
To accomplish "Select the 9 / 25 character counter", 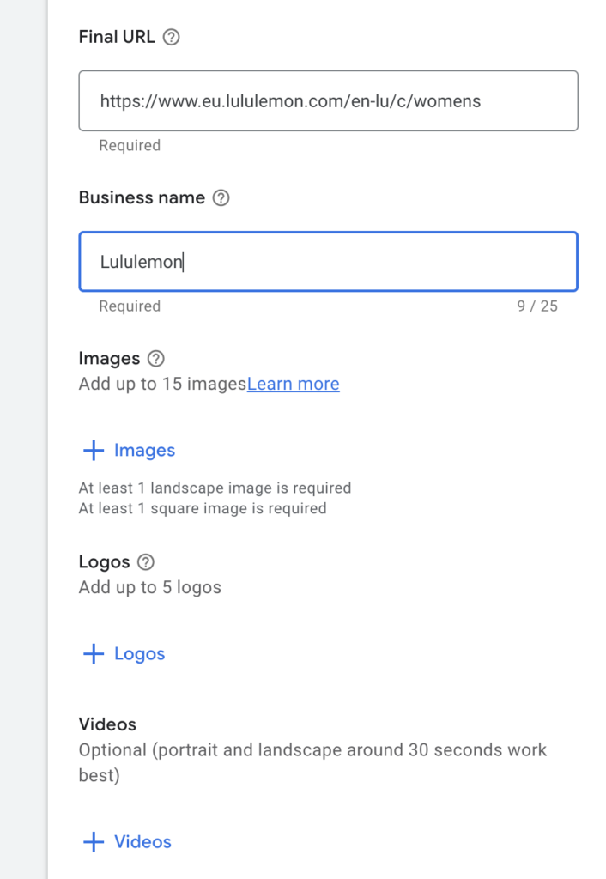I will click(537, 306).
